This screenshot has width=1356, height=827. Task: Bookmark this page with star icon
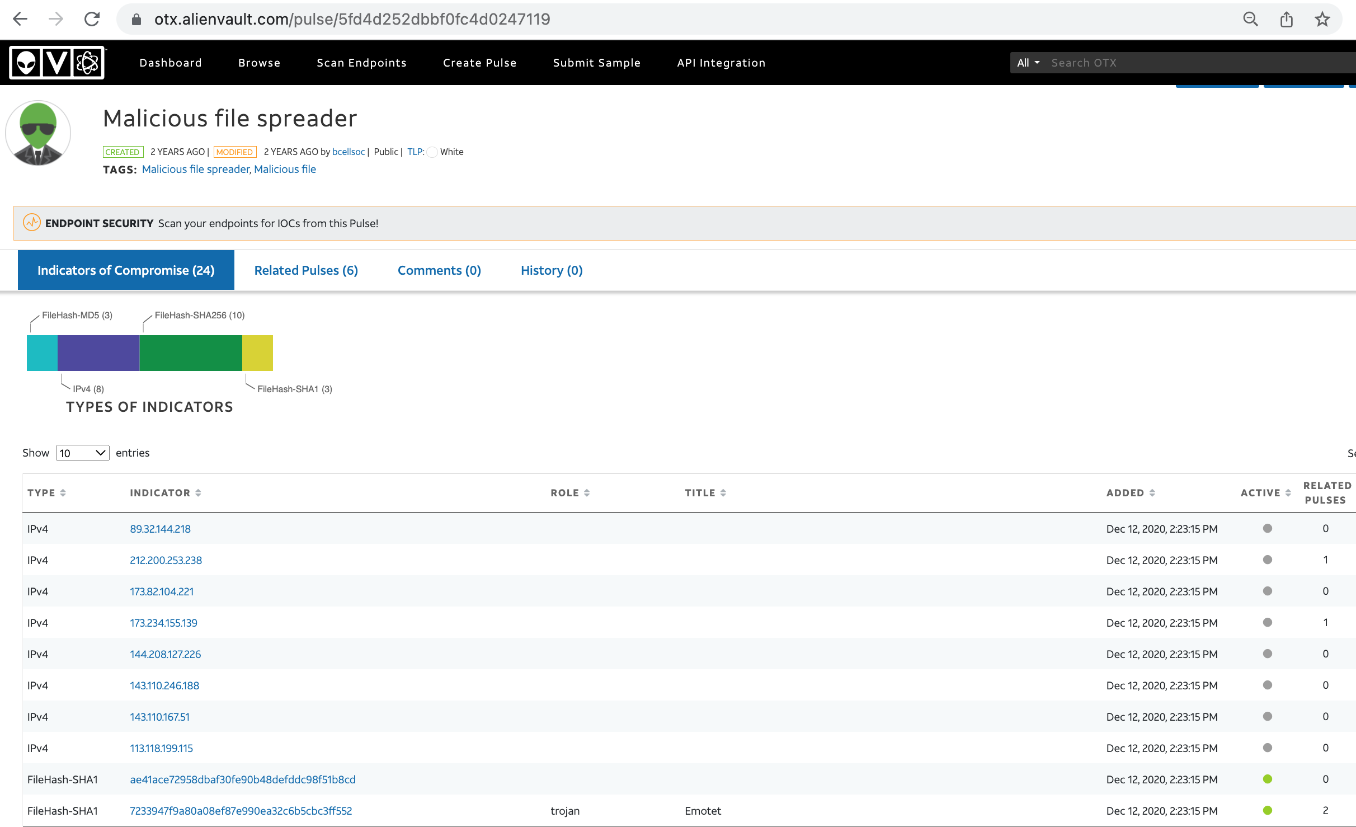coord(1322,19)
